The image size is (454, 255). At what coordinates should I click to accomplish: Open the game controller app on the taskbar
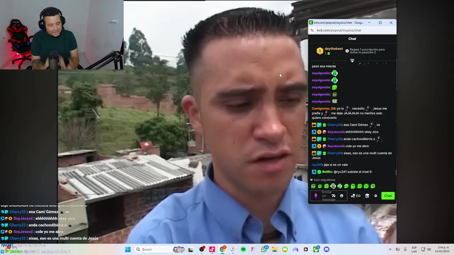[295, 249]
